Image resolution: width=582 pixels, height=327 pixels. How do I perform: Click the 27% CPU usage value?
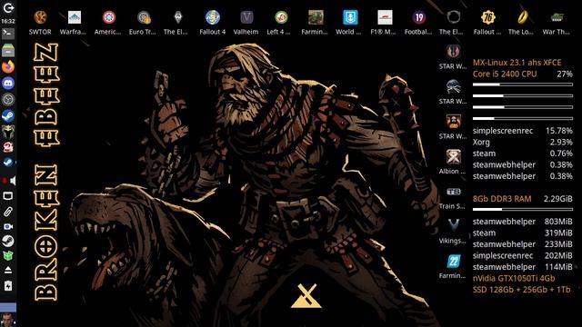pos(565,74)
